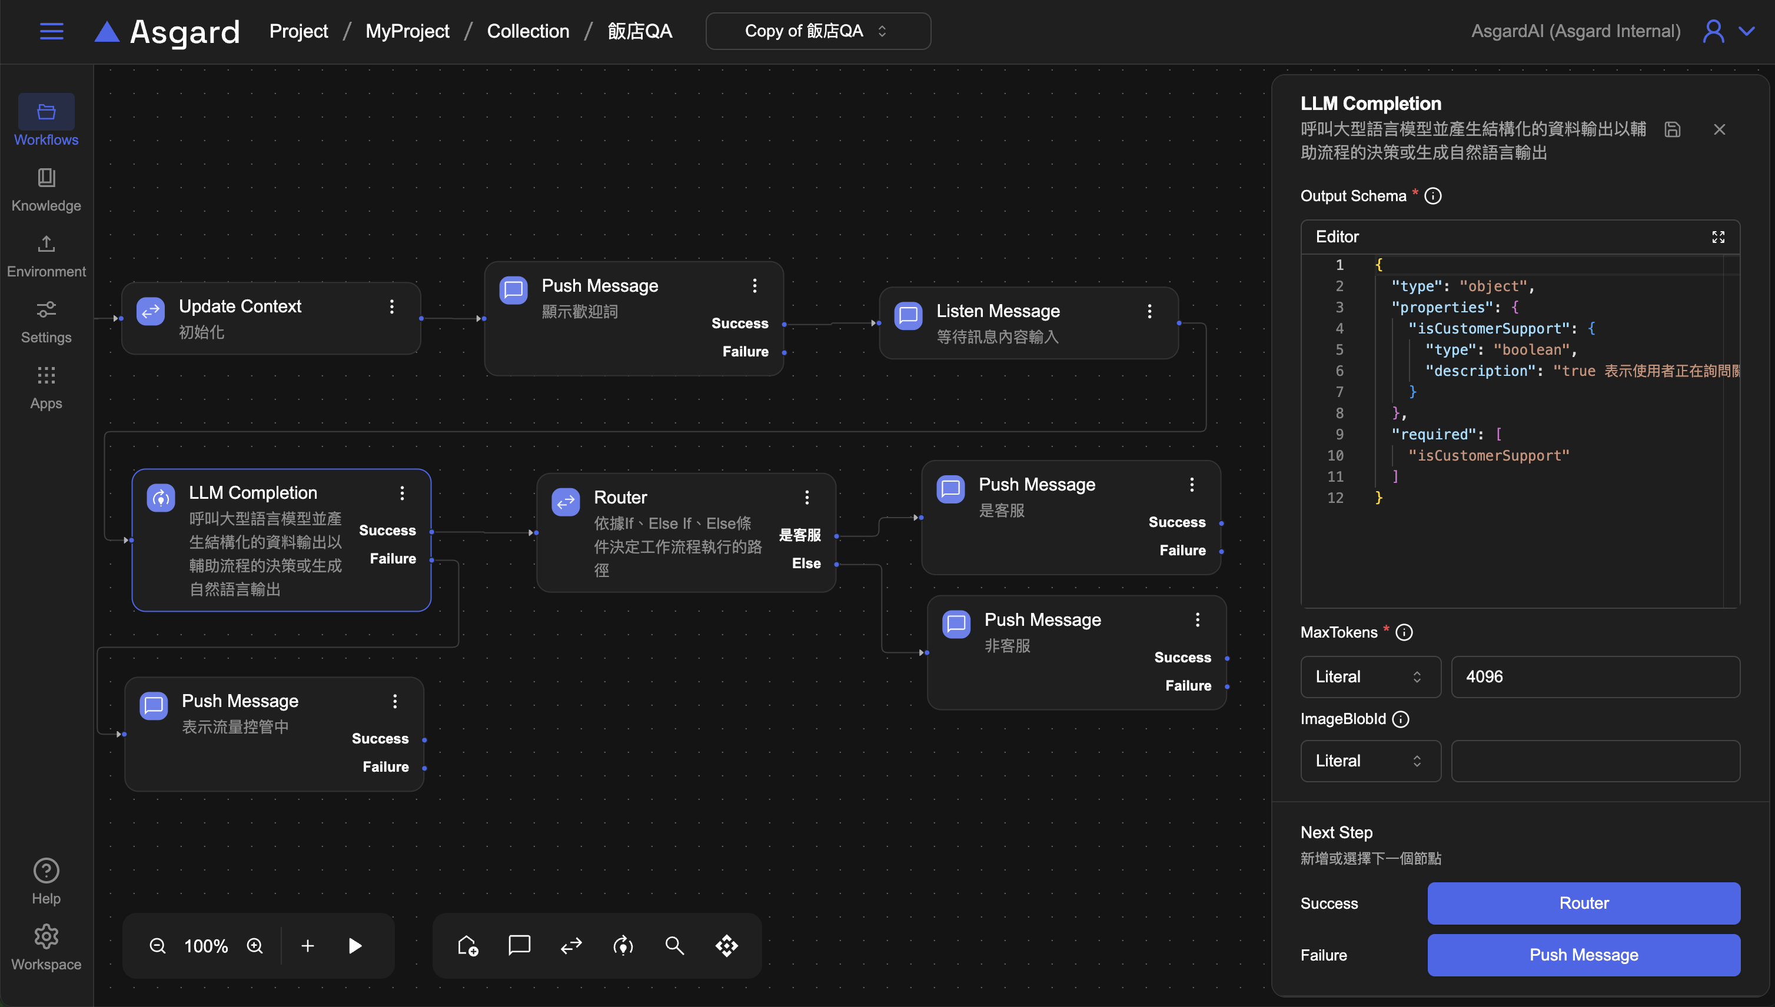1775x1007 pixels.
Task: Click the save icon in LLM Completion panel
Action: tap(1672, 129)
